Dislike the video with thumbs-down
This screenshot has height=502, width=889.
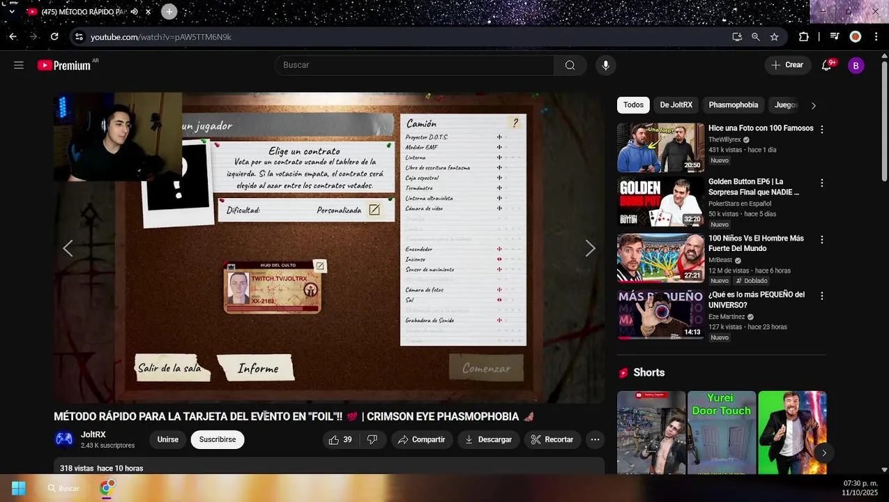[x=373, y=440]
